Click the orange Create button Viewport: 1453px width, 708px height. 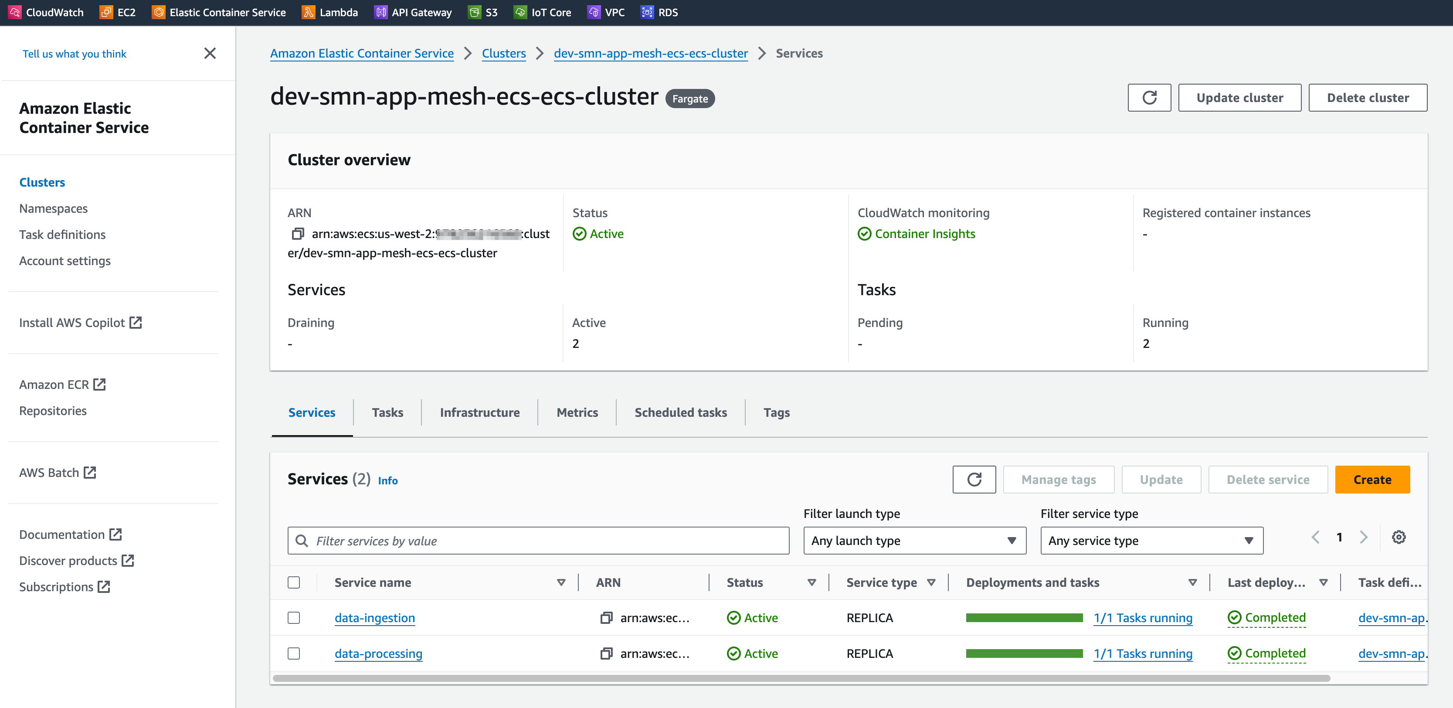(1372, 480)
